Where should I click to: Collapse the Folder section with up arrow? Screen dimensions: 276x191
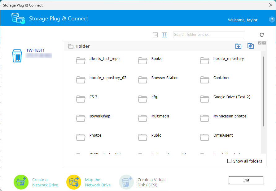pyautogui.click(x=264, y=43)
